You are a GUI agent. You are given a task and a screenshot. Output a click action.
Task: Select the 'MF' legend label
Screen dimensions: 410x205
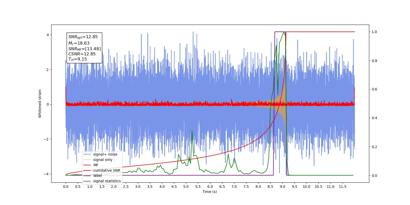click(96, 165)
